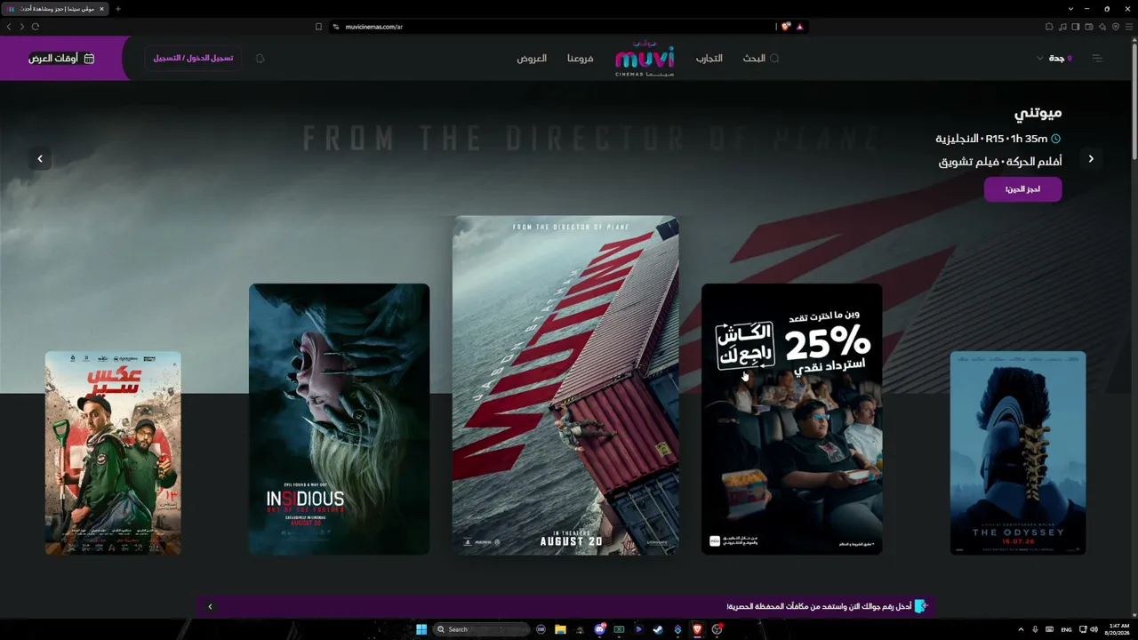Click the wallet login icon in the purple banner
1138x640 pixels.
921,606
